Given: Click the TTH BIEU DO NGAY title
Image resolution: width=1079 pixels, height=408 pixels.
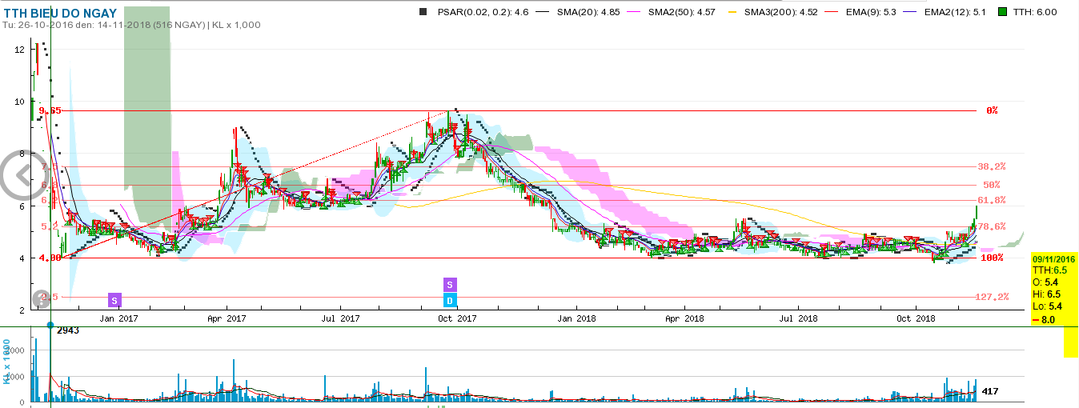Looking at the screenshot, I should 59,13.
